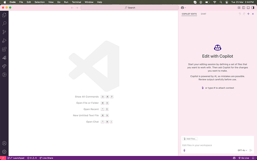Click the Copilot icon in title bar
The image size is (257, 160).
pyautogui.click(x=182, y=8)
